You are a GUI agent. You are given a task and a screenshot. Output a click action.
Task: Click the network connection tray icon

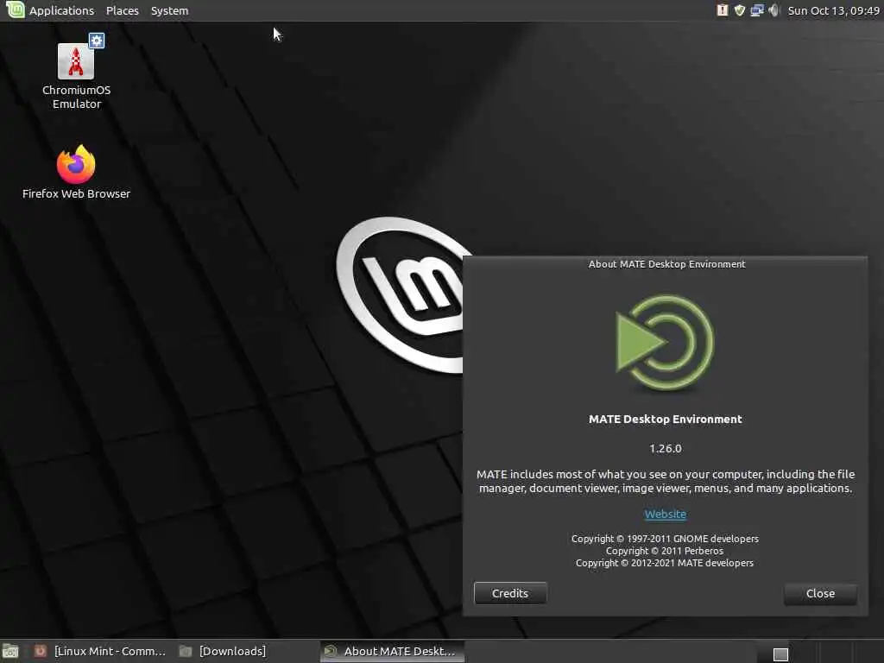coord(756,10)
